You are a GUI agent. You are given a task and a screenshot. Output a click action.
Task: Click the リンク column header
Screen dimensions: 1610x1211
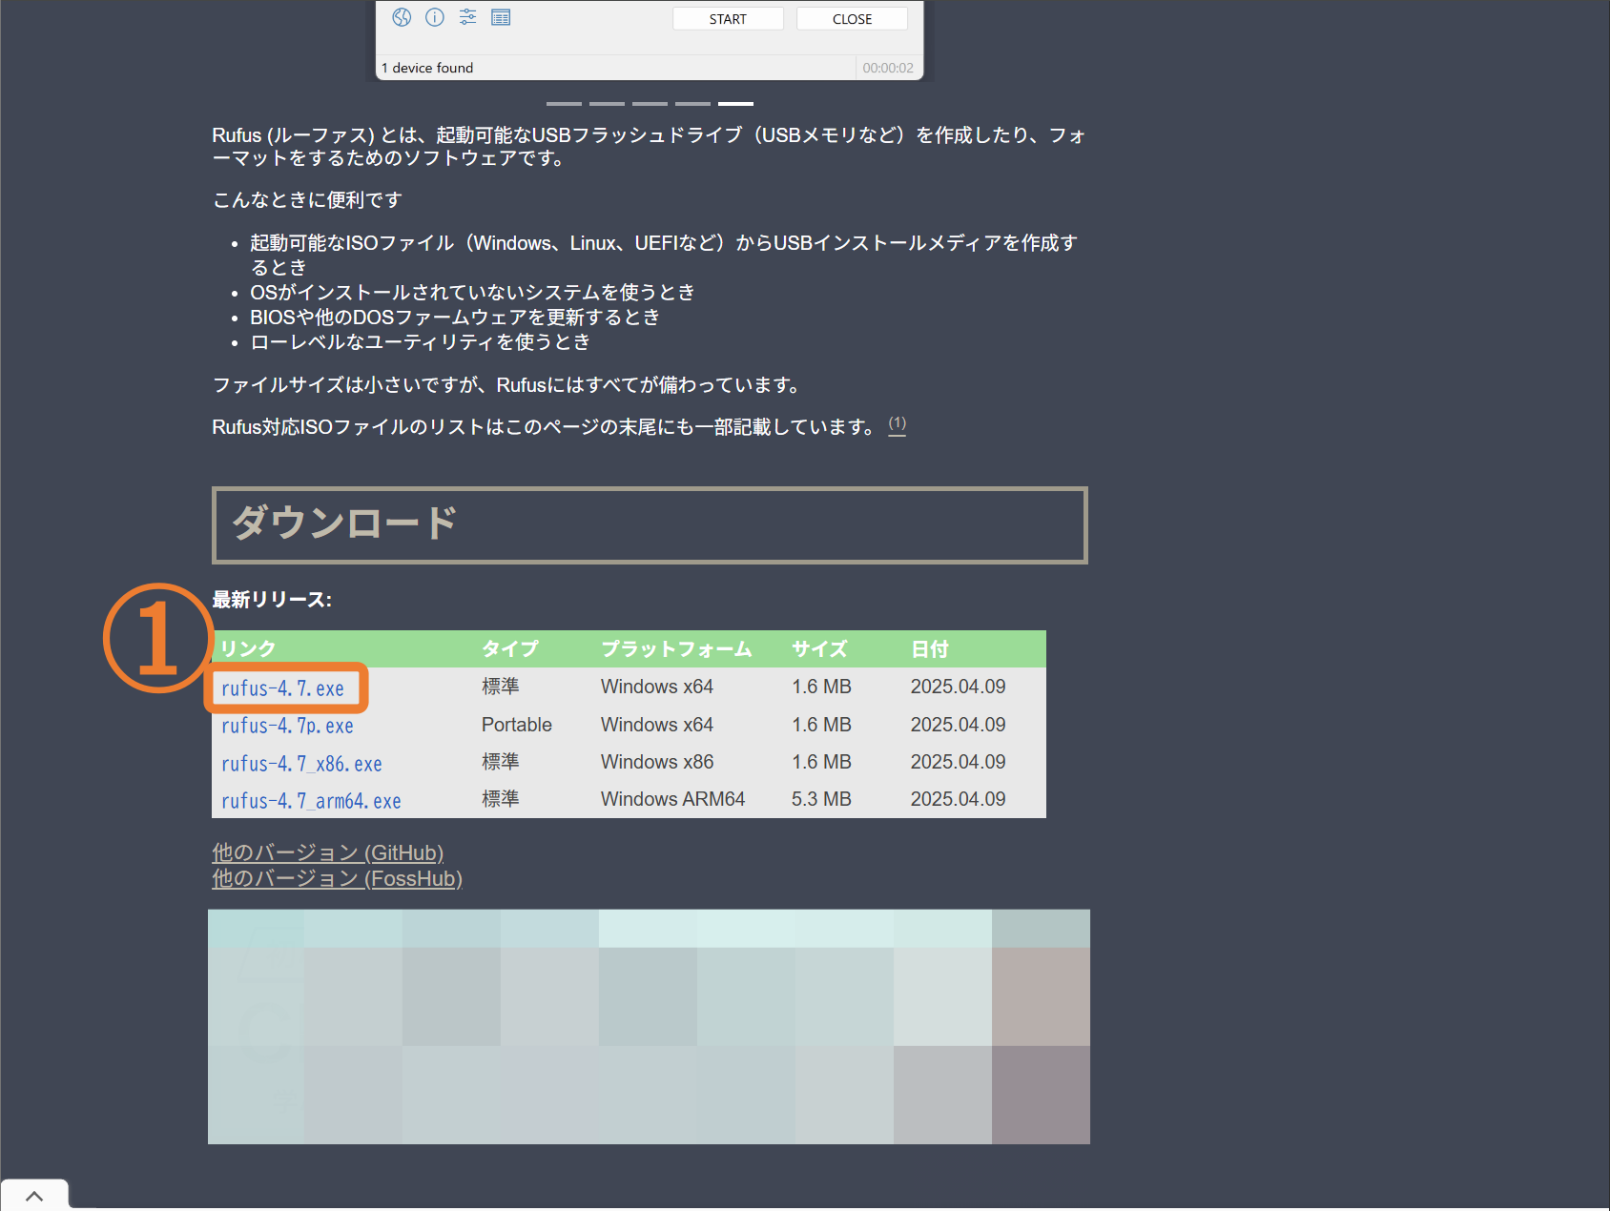click(x=248, y=648)
